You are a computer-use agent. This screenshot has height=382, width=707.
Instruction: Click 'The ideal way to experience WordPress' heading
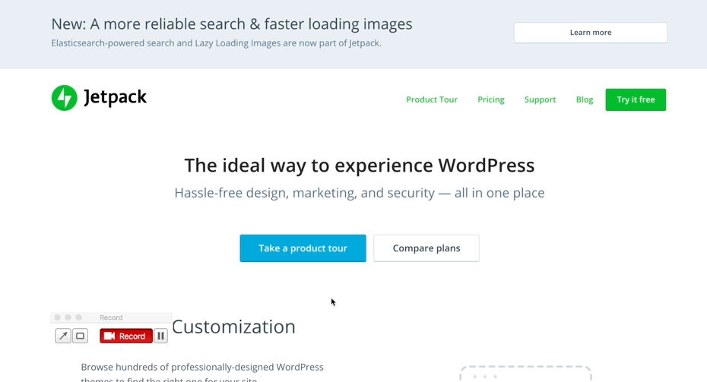pos(360,166)
